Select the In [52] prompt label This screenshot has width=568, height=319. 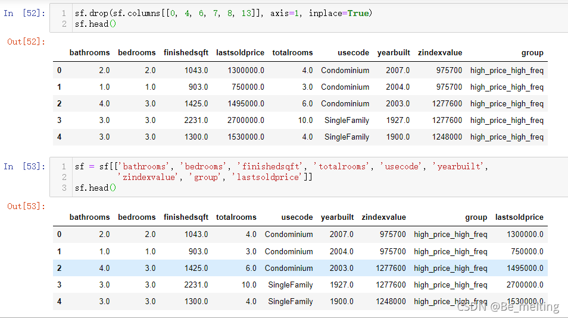pos(24,14)
